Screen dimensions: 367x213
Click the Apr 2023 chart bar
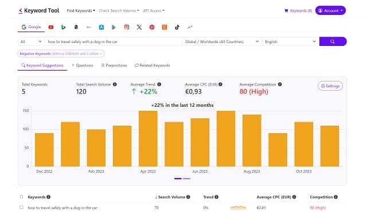[148, 138]
